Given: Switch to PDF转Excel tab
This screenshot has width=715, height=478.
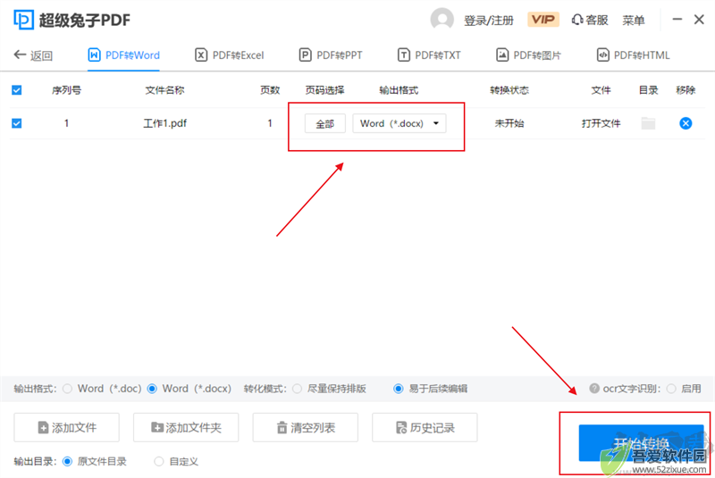Looking at the screenshot, I should coord(230,55).
